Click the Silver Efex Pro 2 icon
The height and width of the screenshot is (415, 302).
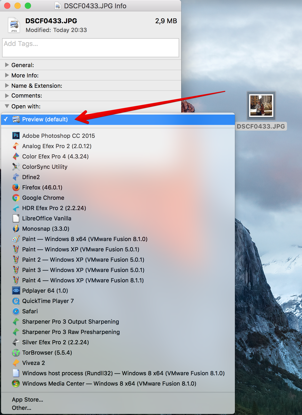[16, 342]
